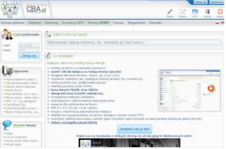The width and height of the screenshot is (226, 149).
Task: Open announcement Certyfikaty SSL
Action: pos(16,105)
